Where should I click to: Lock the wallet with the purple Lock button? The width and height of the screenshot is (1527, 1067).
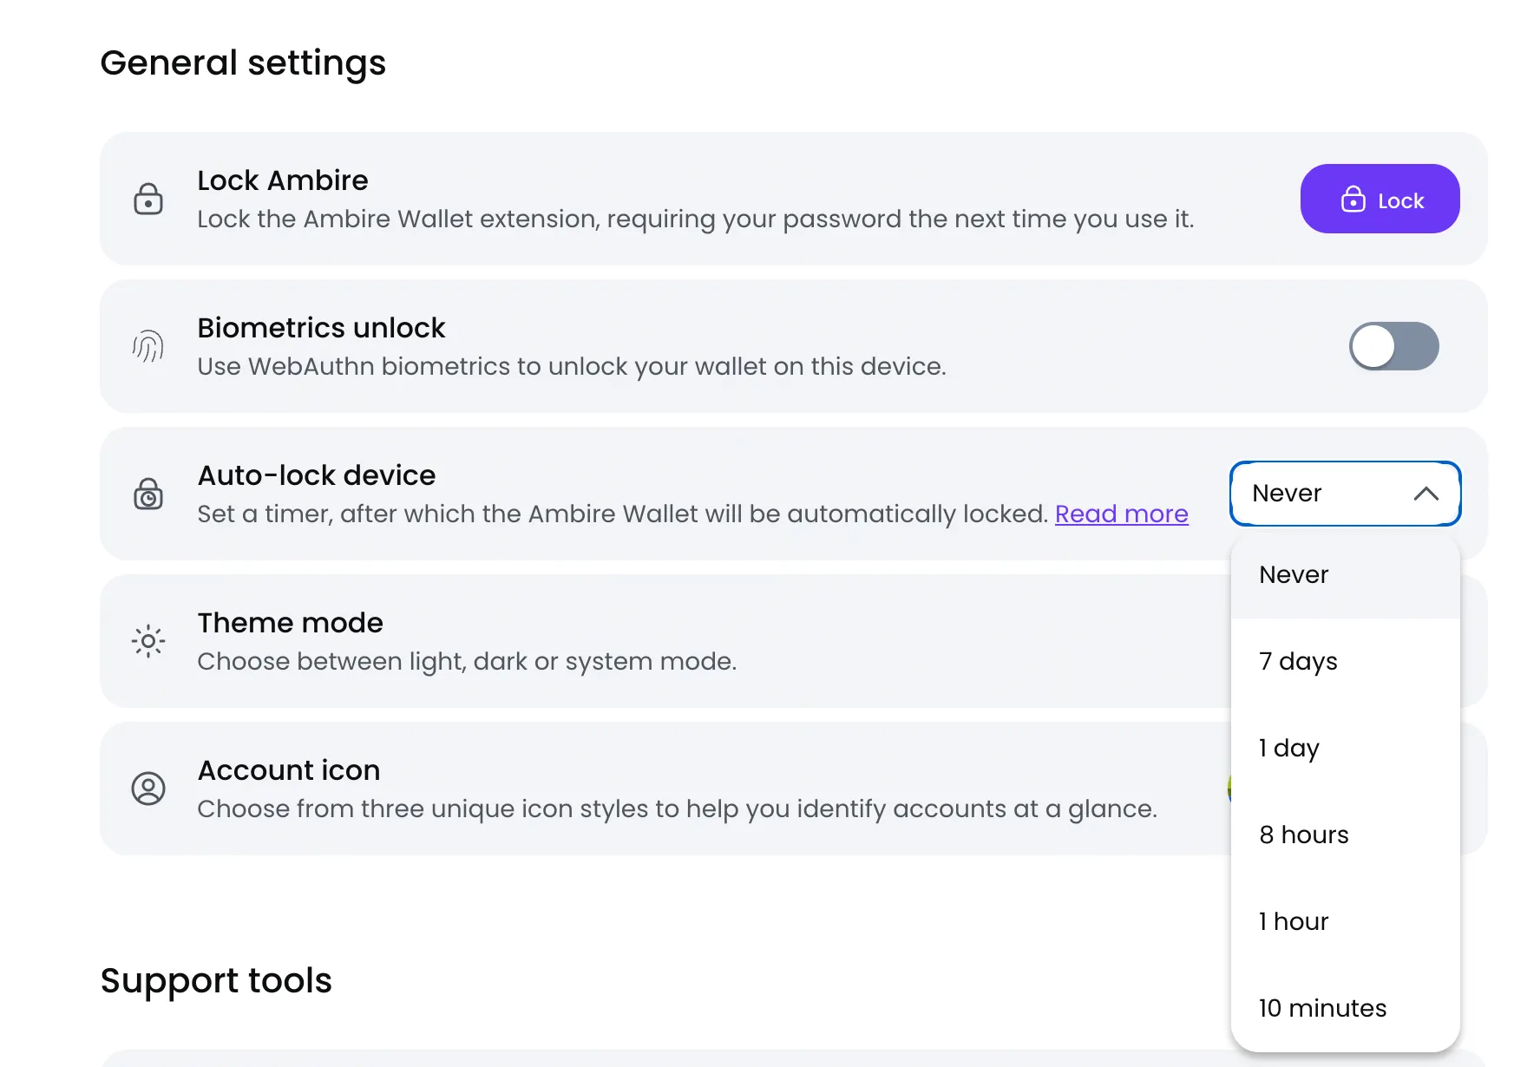(x=1380, y=199)
